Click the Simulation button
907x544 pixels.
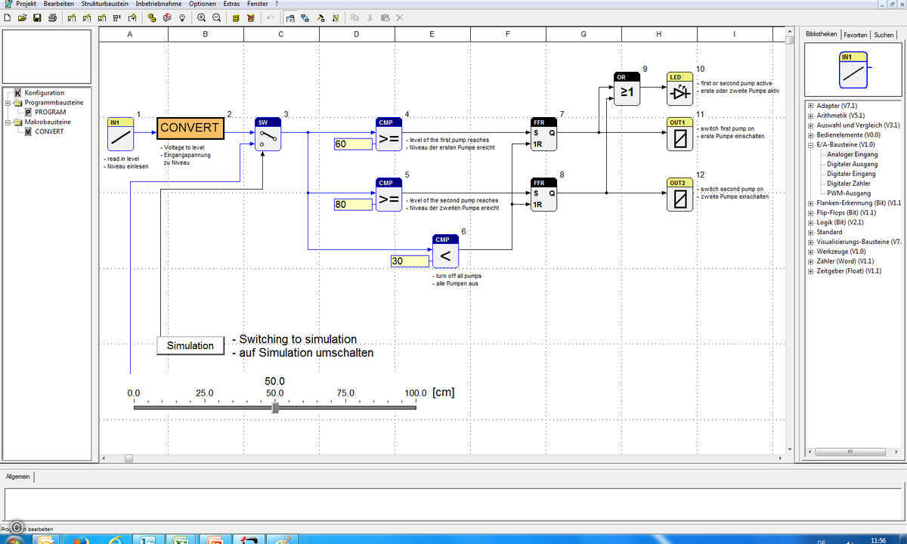pyautogui.click(x=190, y=345)
